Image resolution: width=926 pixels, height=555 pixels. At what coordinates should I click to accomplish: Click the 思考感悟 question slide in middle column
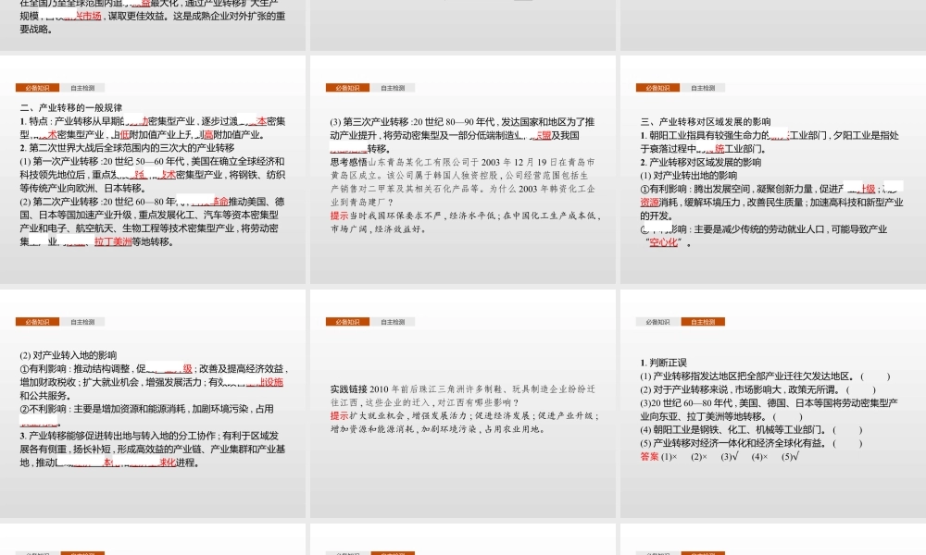click(463, 176)
